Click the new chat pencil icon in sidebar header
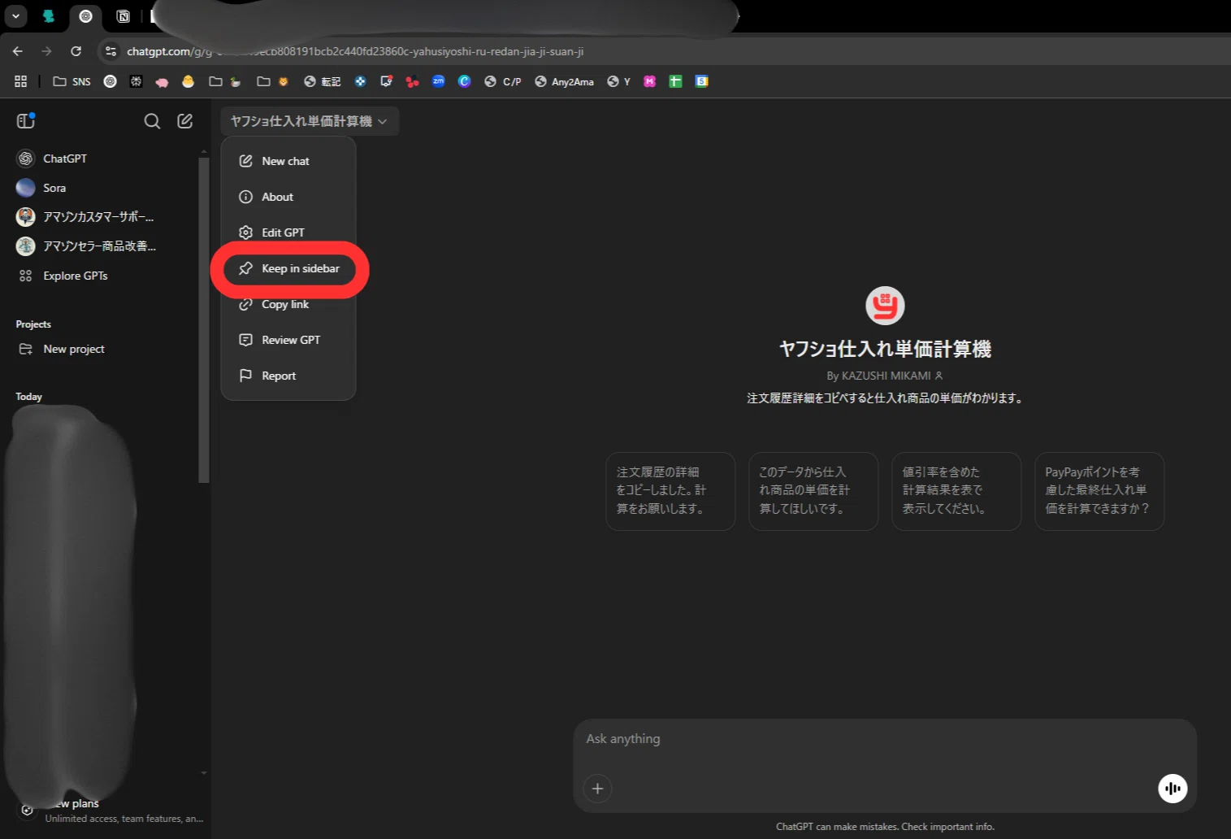The image size is (1231, 839). click(x=185, y=121)
